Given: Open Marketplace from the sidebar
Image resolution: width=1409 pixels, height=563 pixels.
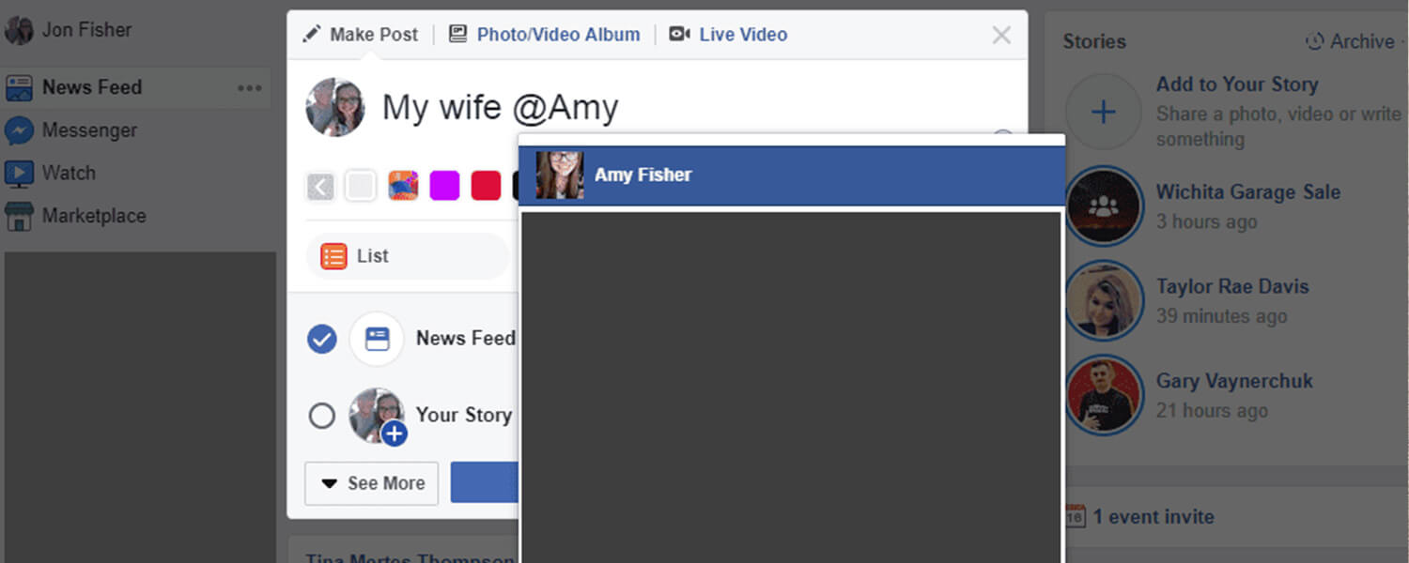Looking at the screenshot, I should 94,216.
